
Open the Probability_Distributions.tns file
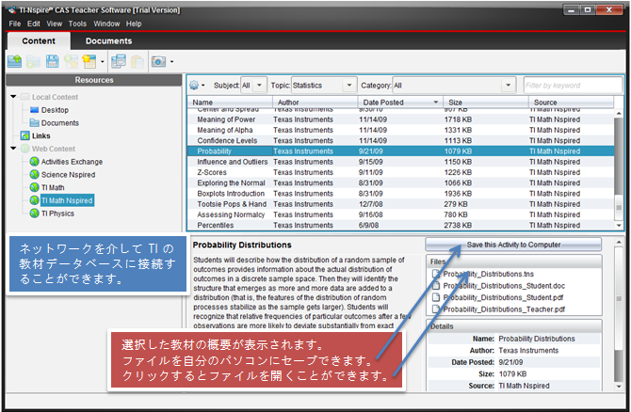(488, 274)
